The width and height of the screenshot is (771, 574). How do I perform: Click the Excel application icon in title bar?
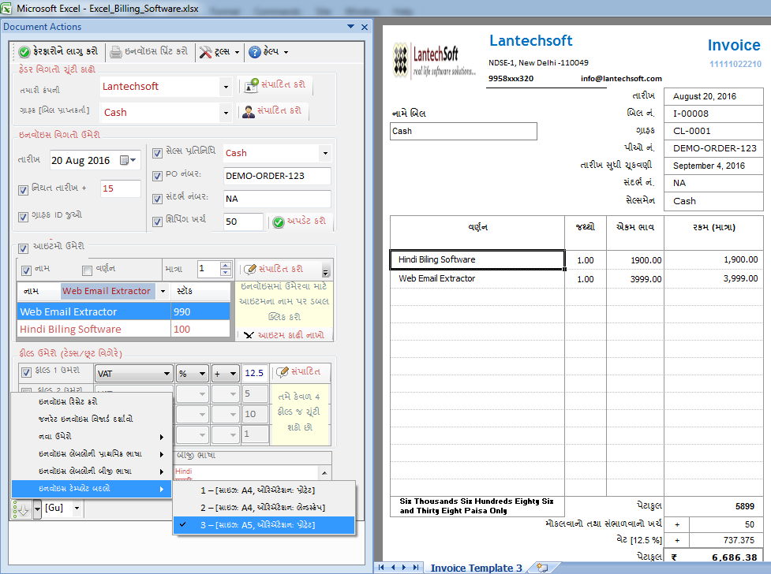pos(6,9)
